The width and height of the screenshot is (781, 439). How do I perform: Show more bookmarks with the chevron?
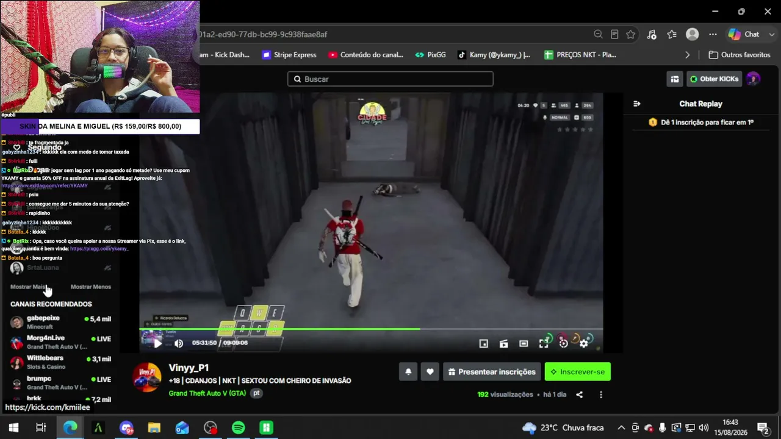coord(688,55)
